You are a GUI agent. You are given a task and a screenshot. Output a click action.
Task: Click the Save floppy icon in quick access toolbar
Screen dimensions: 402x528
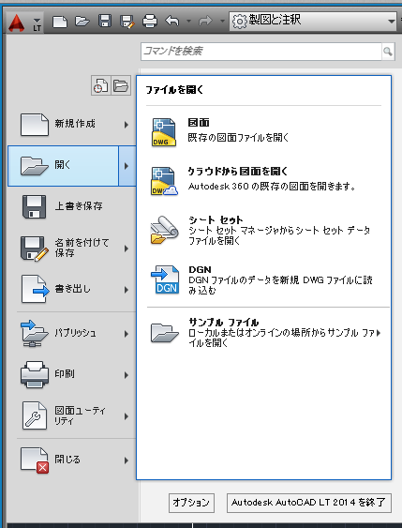coord(105,21)
